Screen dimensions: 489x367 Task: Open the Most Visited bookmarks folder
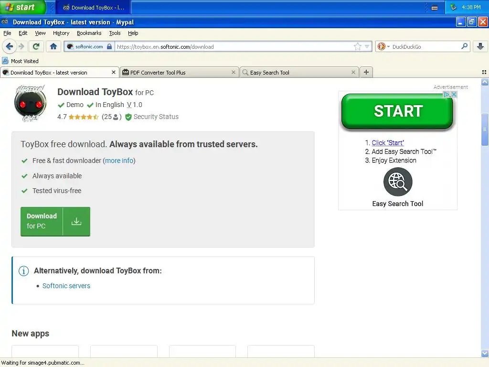click(x=20, y=61)
